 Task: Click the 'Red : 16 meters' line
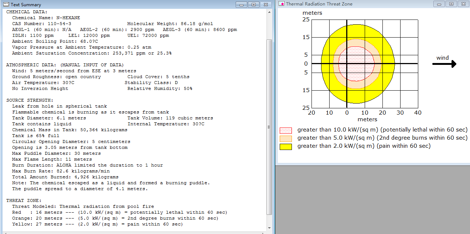(120, 212)
